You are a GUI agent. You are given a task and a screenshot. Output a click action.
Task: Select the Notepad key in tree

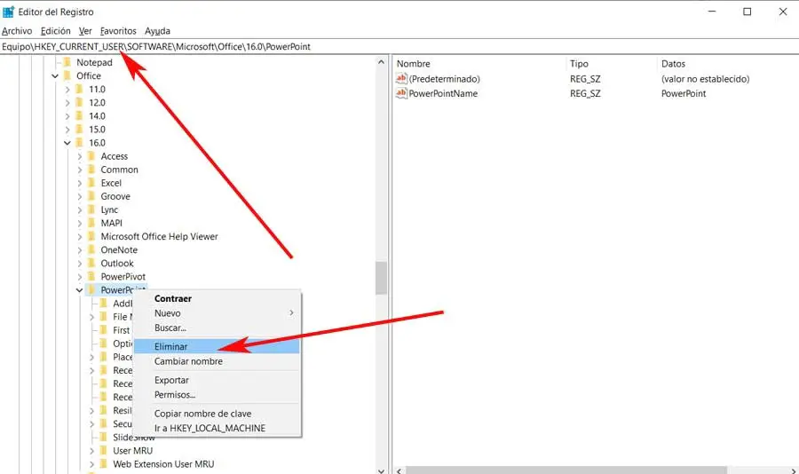point(94,62)
